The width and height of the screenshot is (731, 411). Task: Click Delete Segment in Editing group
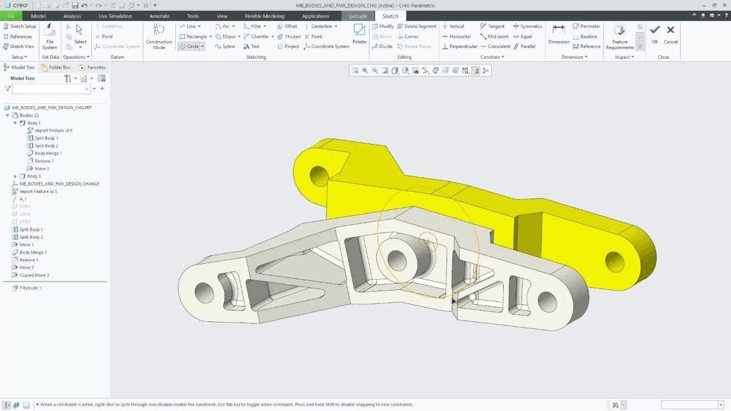click(416, 26)
